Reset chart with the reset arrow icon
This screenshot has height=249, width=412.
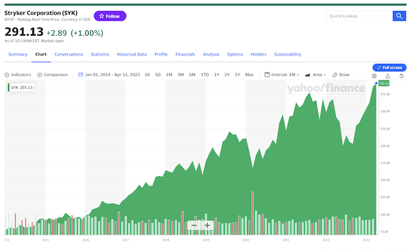402,76
